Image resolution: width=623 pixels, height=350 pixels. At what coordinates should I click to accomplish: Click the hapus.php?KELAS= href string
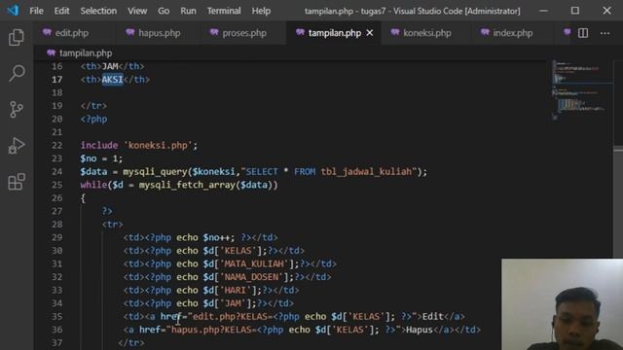(213, 330)
